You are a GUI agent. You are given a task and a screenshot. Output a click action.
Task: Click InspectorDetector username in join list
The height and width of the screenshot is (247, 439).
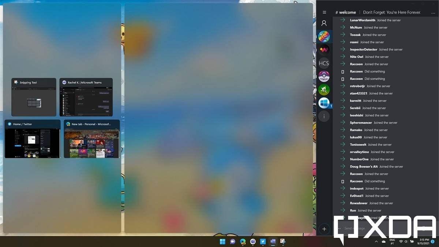[x=363, y=49]
